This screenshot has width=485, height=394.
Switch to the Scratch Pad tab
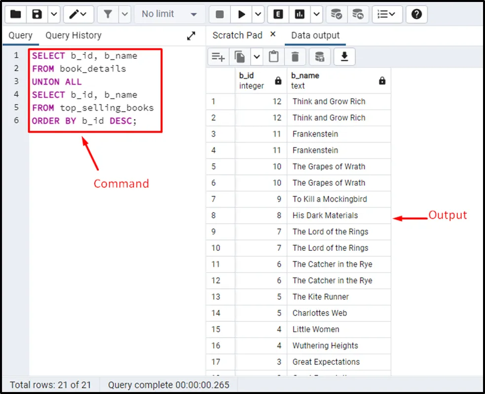[x=237, y=36]
